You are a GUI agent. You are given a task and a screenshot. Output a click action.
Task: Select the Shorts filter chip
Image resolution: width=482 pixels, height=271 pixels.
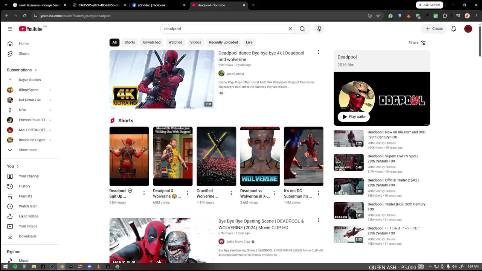click(x=130, y=42)
